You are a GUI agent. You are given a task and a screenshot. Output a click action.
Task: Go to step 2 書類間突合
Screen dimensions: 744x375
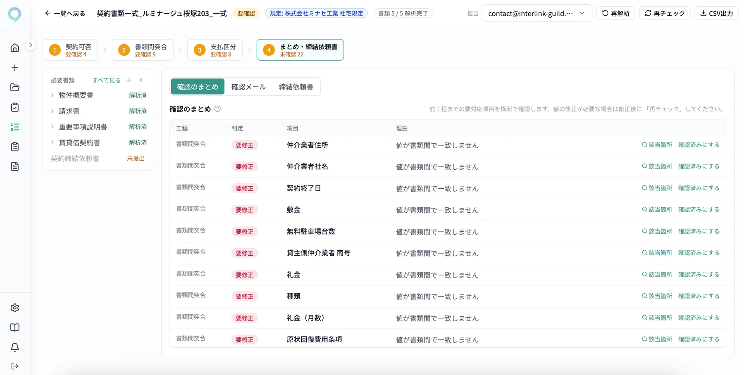tap(143, 50)
